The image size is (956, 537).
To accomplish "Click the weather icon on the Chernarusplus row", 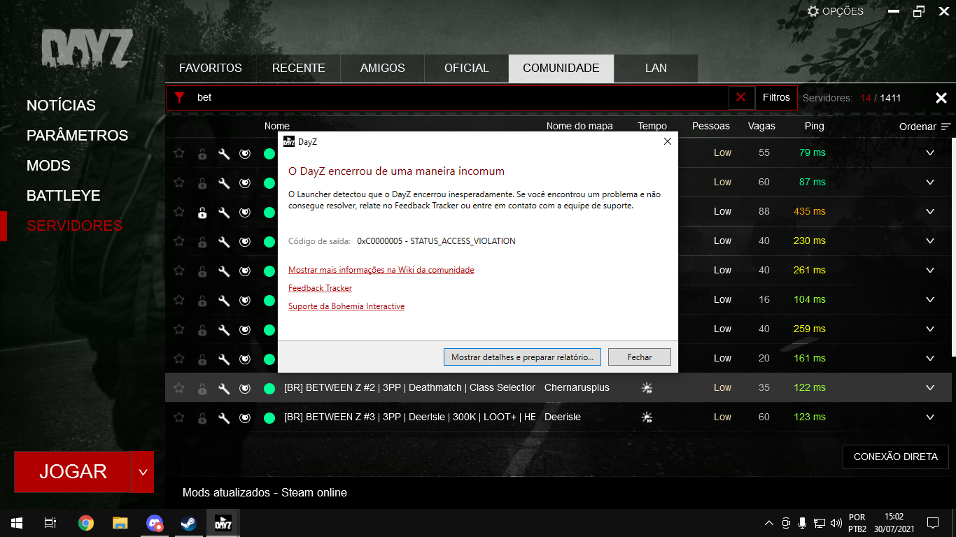I will tap(647, 388).
